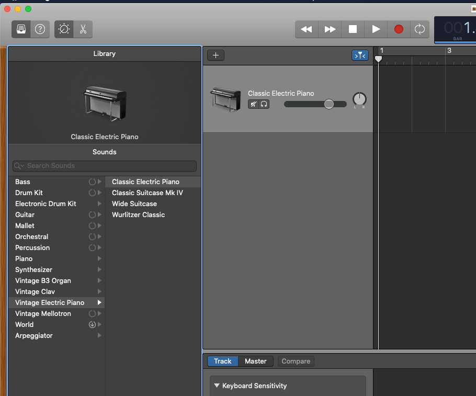476x396 pixels.
Task: Click the Compare button
Action: coord(296,361)
